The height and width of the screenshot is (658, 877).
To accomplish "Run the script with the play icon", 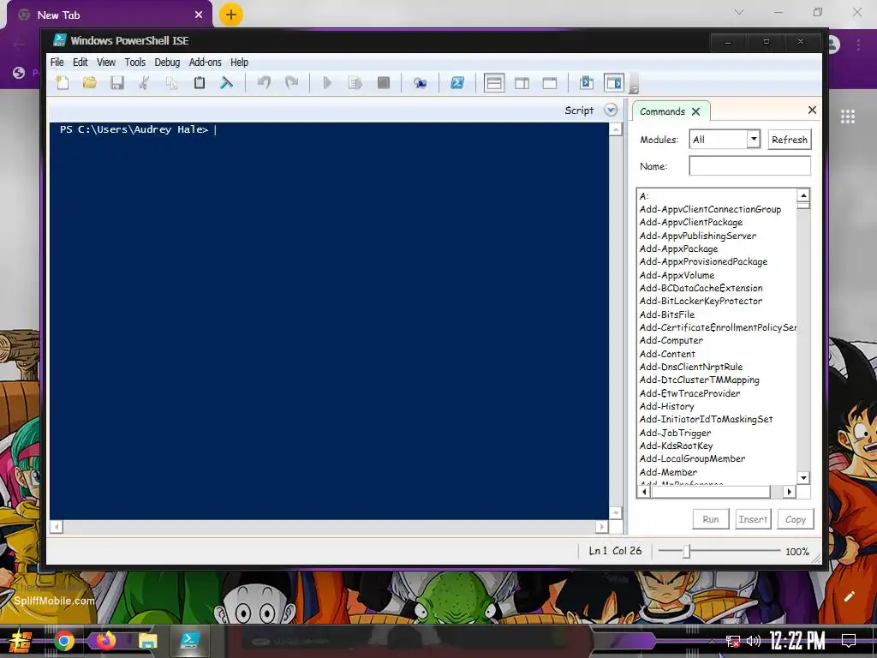I will 327,83.
